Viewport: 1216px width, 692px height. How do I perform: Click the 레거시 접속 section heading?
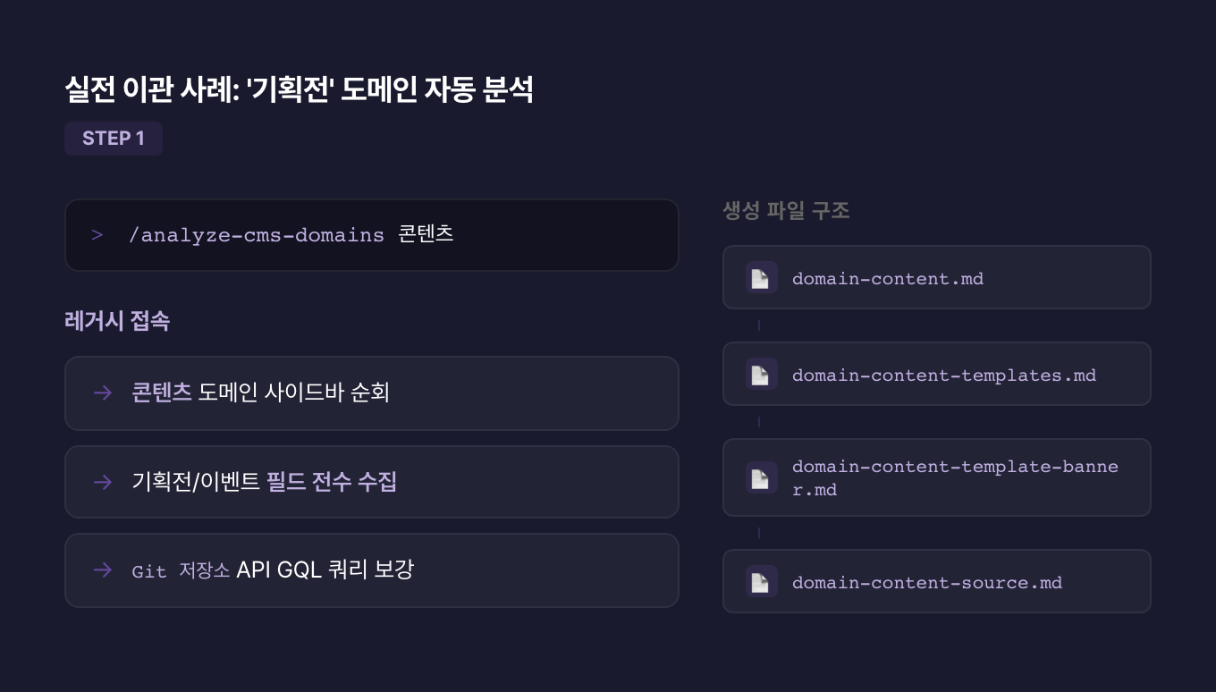click(117, 321)
